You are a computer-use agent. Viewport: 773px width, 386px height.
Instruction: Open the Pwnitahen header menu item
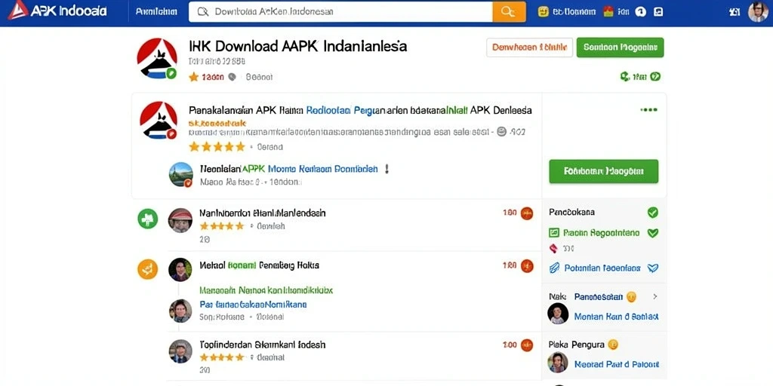click(156, 11)
